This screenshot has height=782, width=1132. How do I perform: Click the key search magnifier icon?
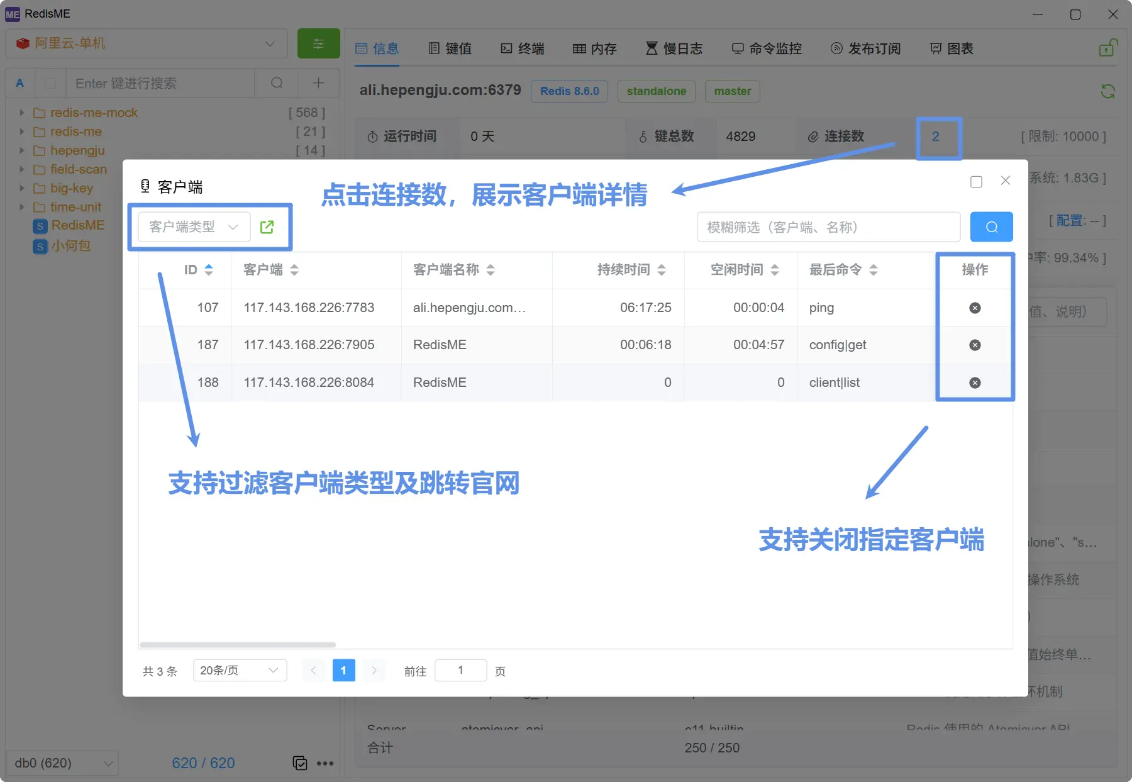276,83
